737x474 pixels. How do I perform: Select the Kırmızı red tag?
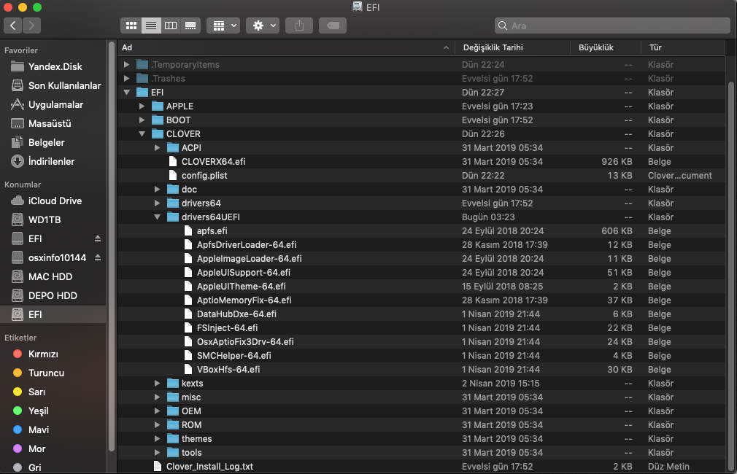tap(43, 354)
